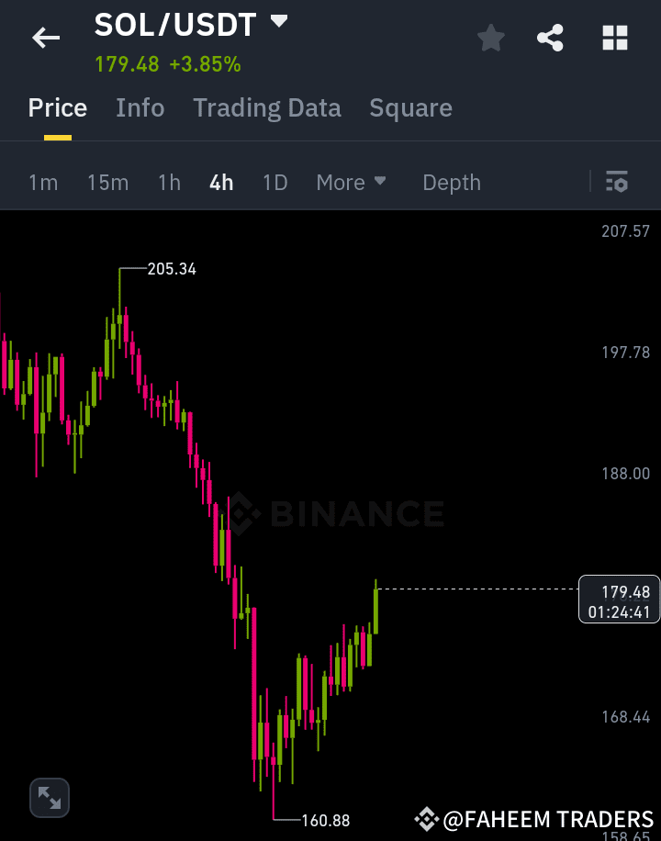Image resolution: width=661 pixels, height=841 pixels.
Task: Open the Trading Data tab
Action: point(266,107)
